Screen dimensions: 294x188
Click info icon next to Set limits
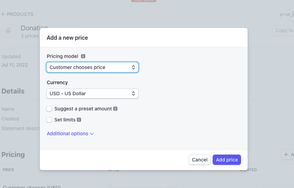click(x=79, y=120)
